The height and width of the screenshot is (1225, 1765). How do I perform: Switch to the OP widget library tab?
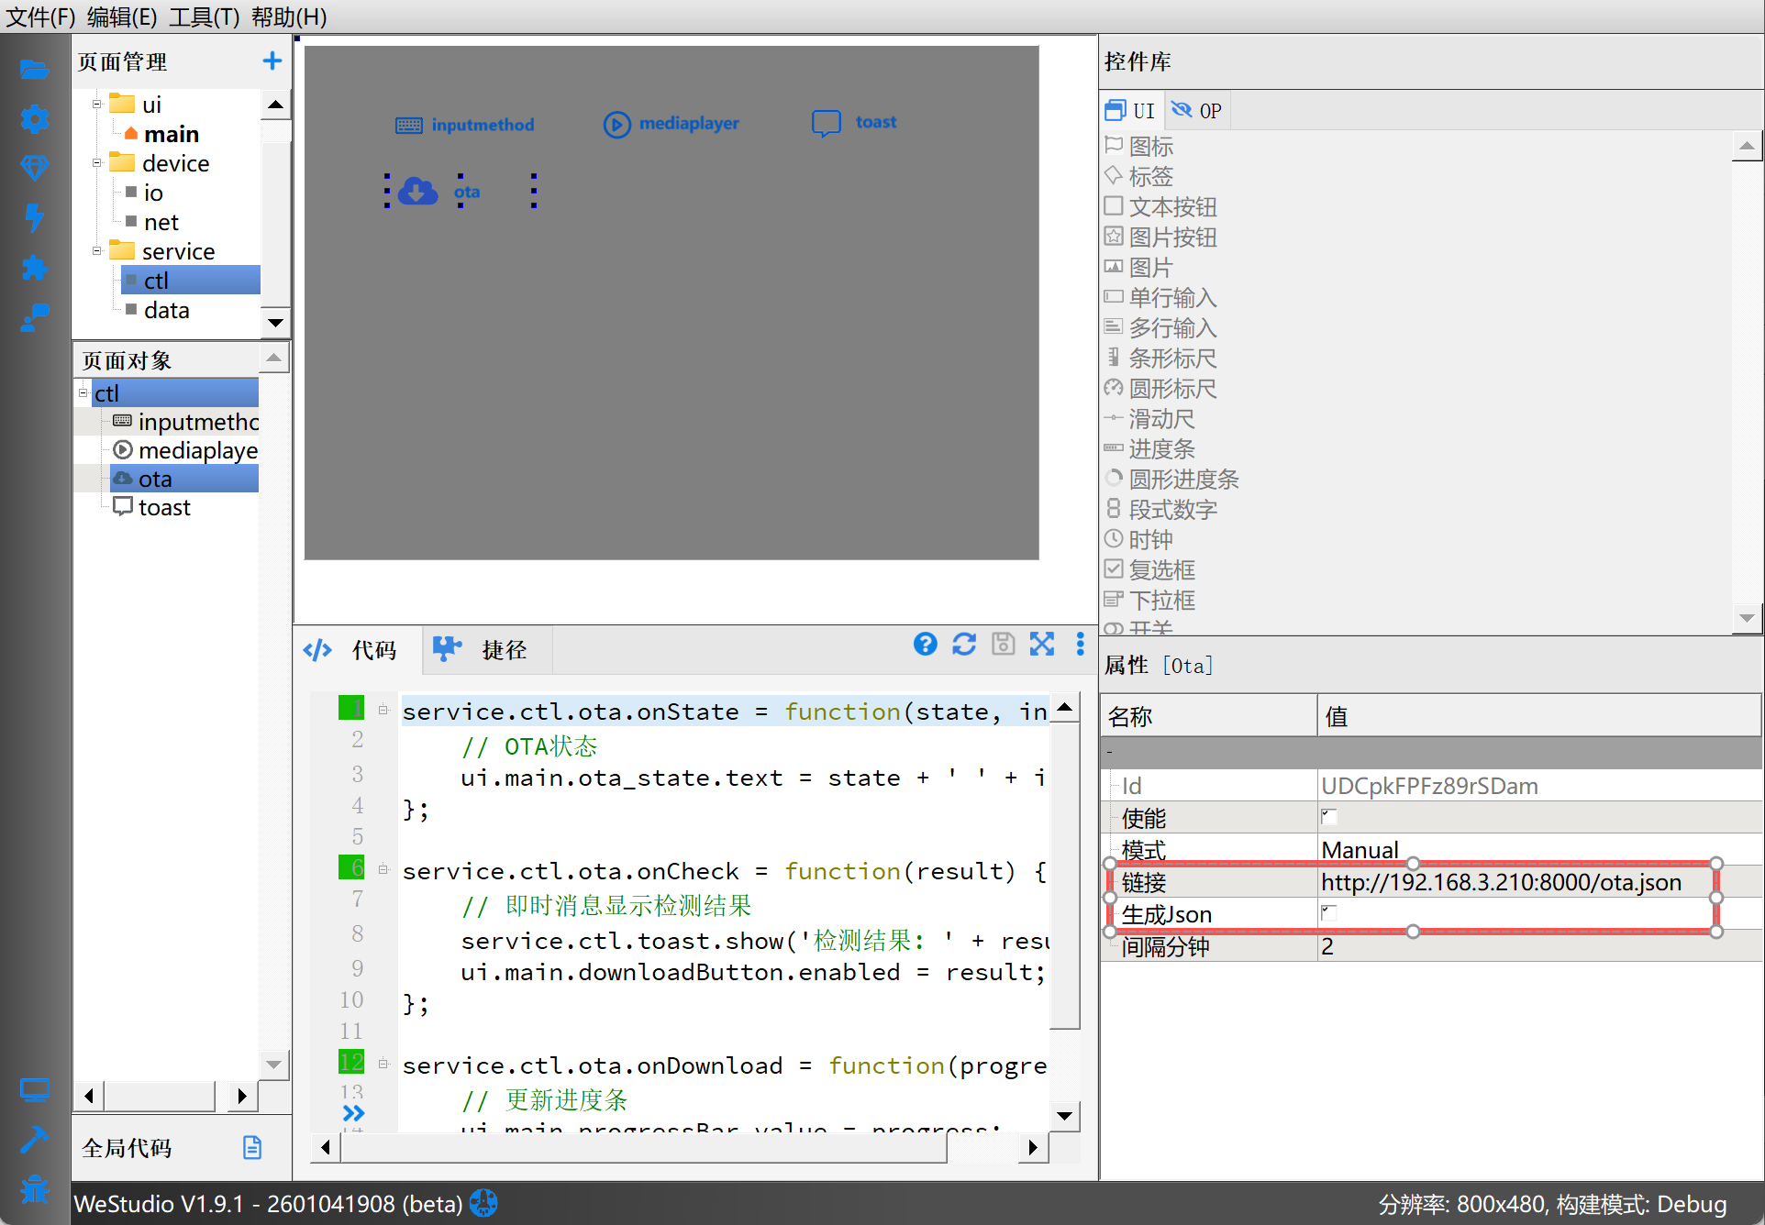[x=1198, y=111]
